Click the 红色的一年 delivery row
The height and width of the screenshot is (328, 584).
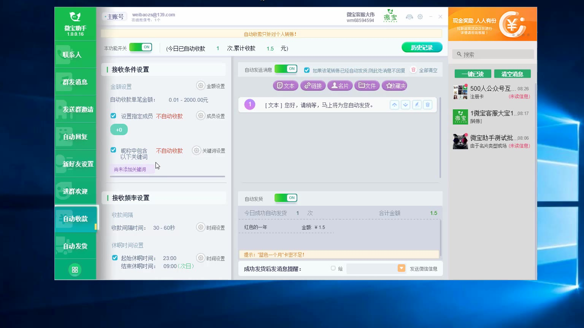pos(289,227)
